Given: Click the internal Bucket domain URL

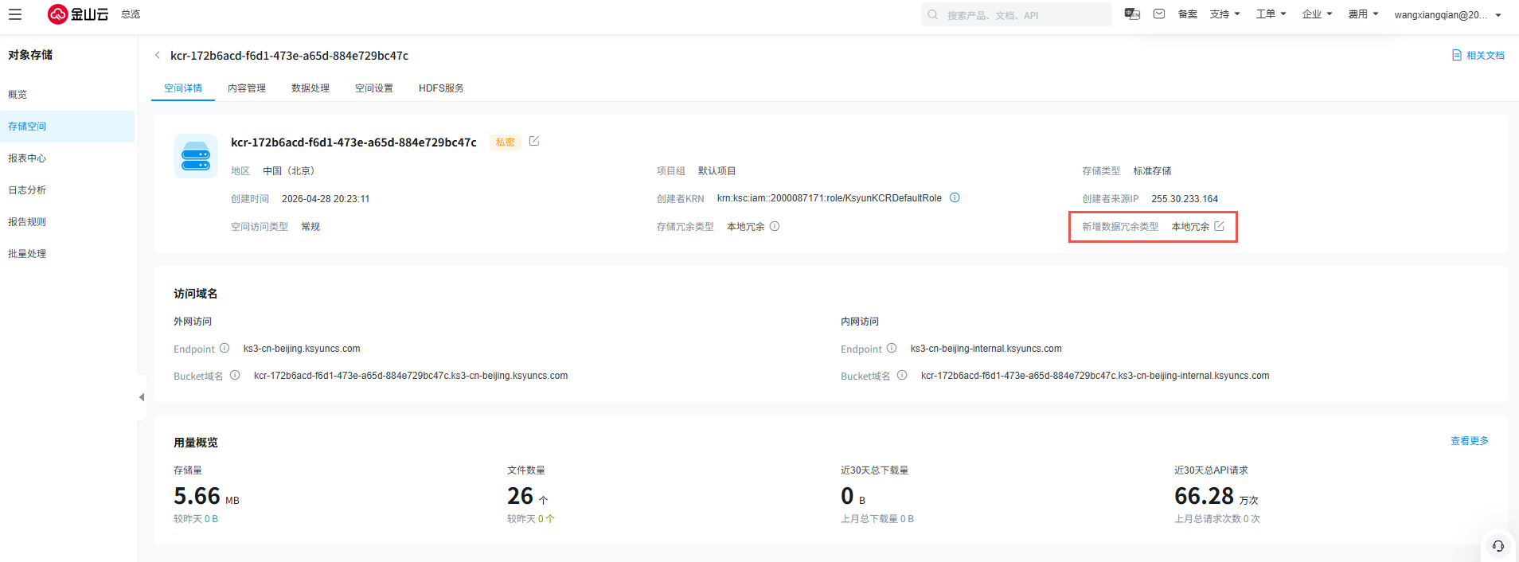Looking at the screenshot, I should [1095, 376].
